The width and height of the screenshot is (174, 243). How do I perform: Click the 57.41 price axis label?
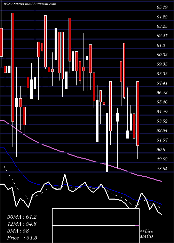pos(162,83)
